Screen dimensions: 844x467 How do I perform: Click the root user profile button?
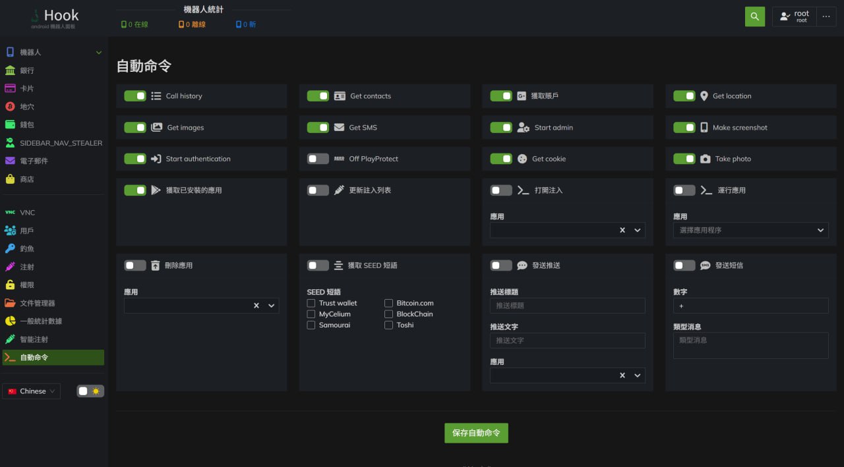click(795, 16)
